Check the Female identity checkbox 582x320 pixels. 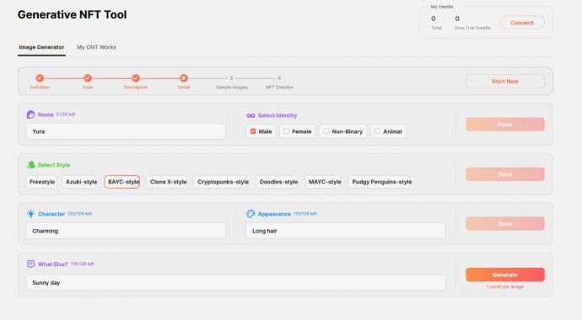click(287, 131)
